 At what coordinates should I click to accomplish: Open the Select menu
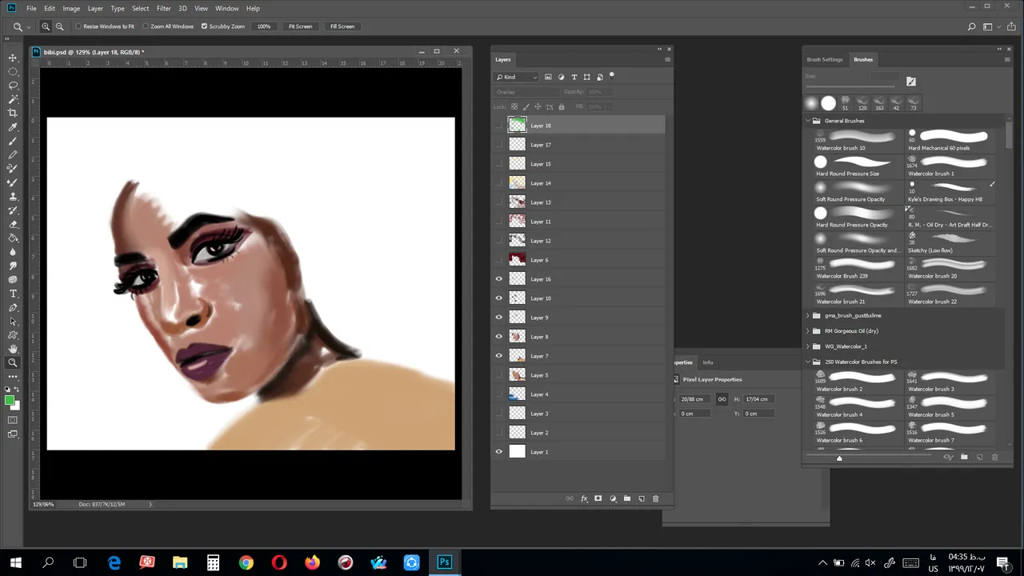point(140,8)
